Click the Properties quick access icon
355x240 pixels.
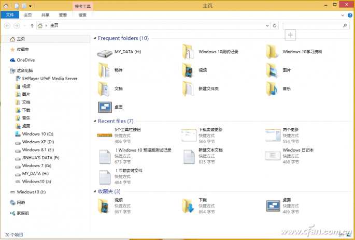tap(17, 6)
